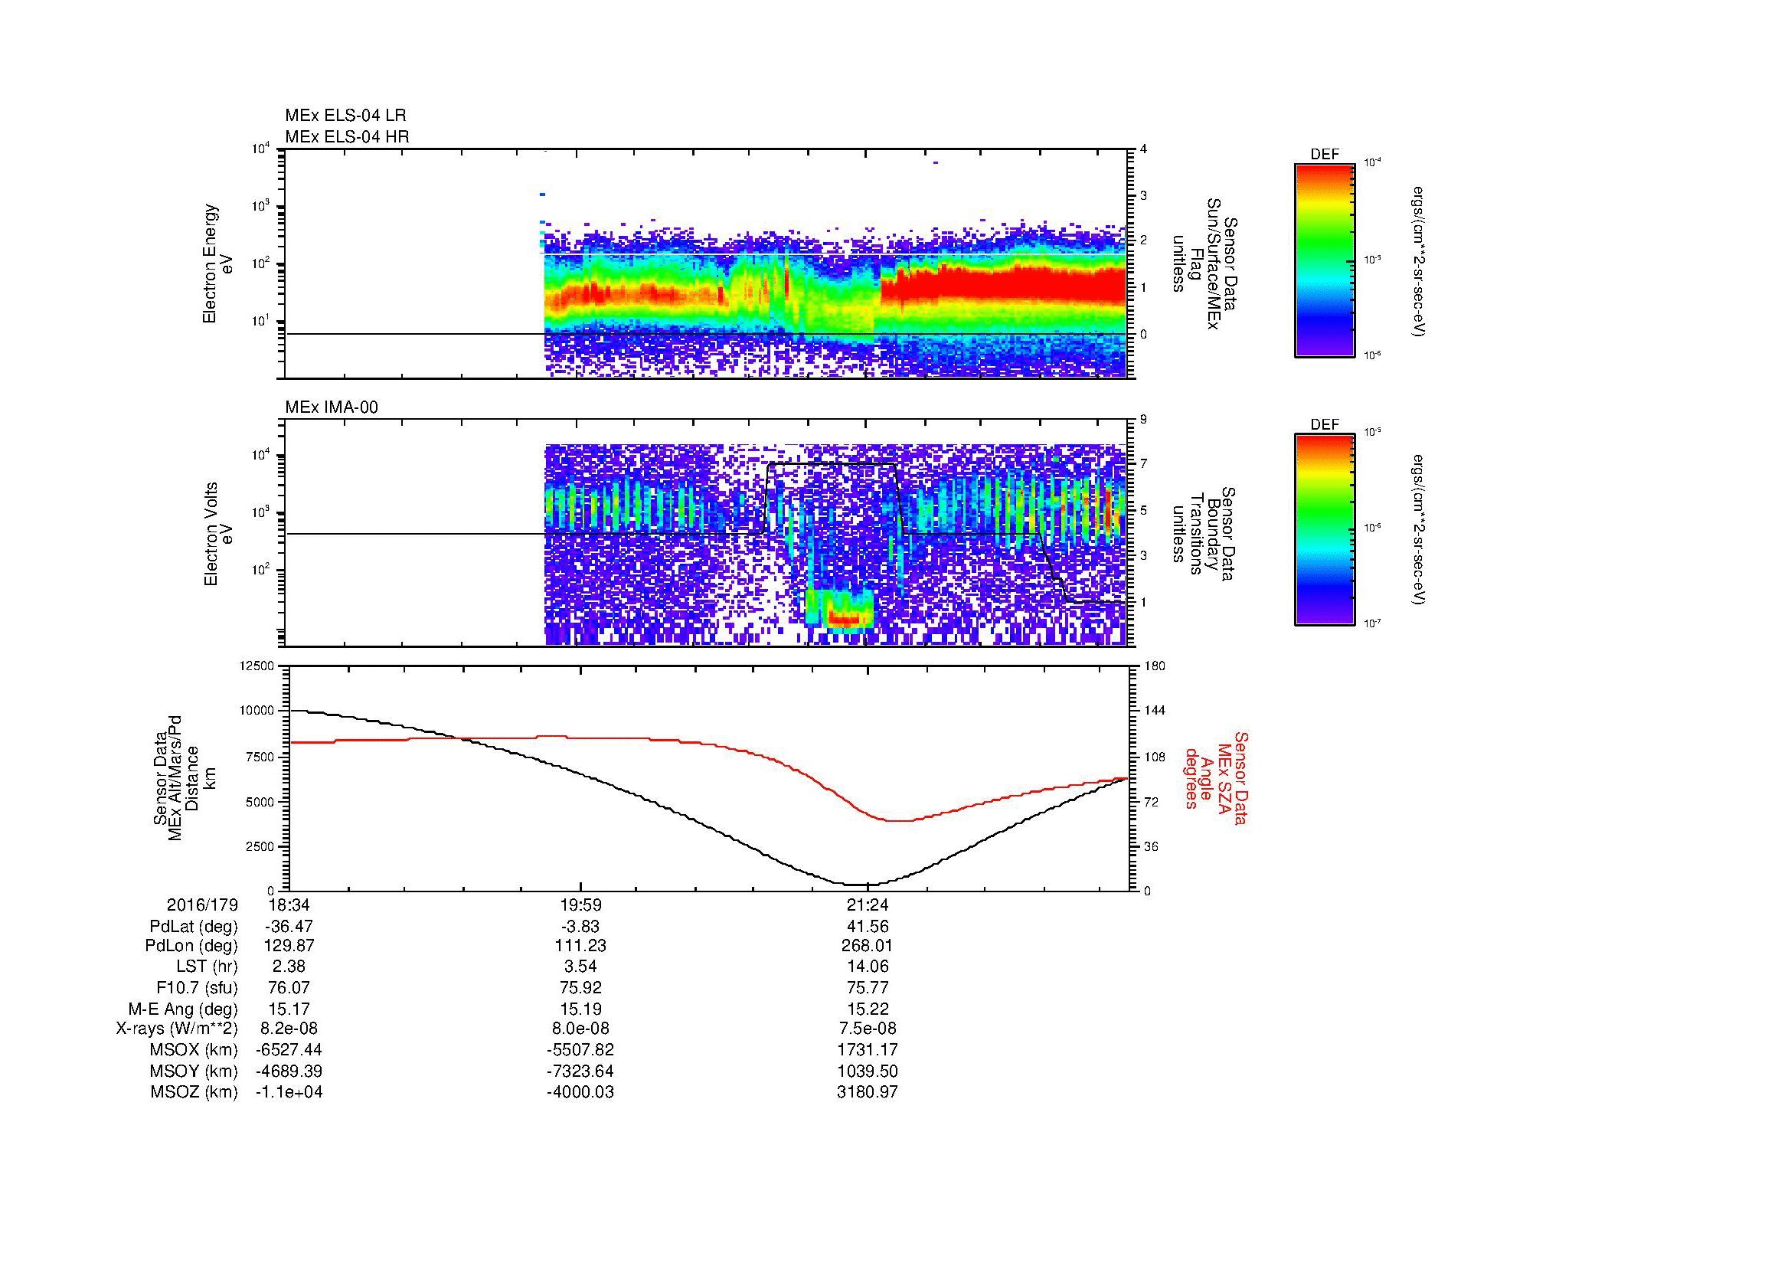Click the PdLat value '-3.83'

[580, 927]
